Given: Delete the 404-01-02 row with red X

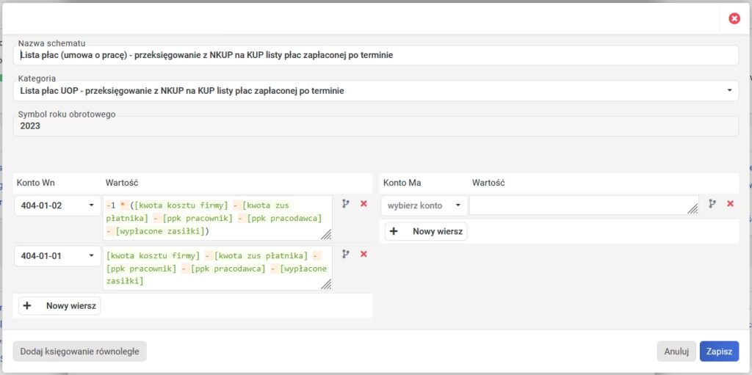Looking at the screenshot, I should tap(364, 203).
